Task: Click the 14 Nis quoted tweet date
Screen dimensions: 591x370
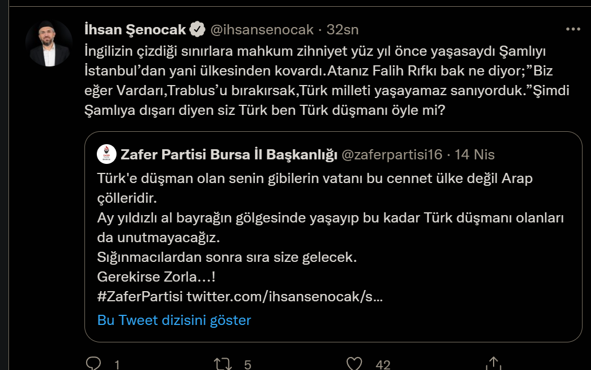Action: [x=474, y=154]
